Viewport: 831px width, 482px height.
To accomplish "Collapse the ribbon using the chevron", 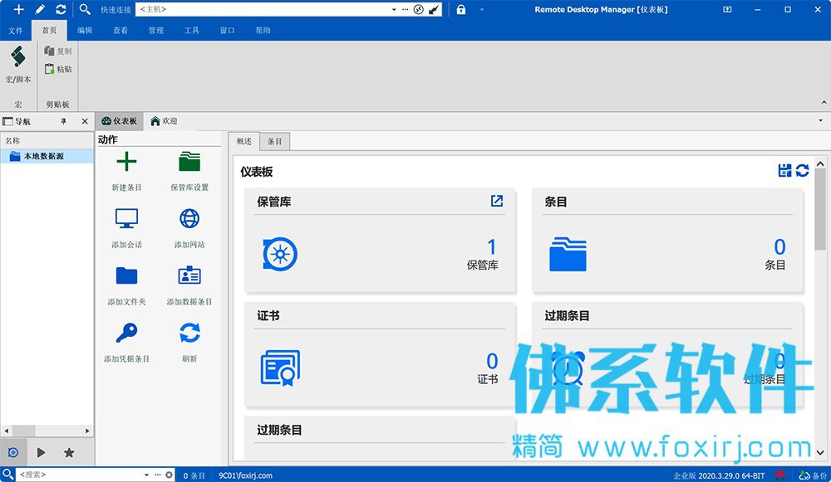I will pos(824,103).
